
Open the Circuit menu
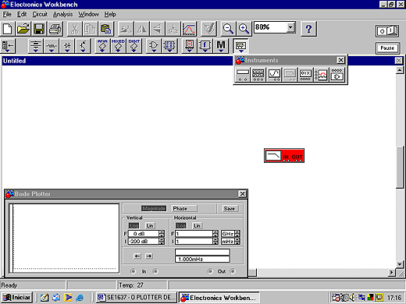coord(40,14)
